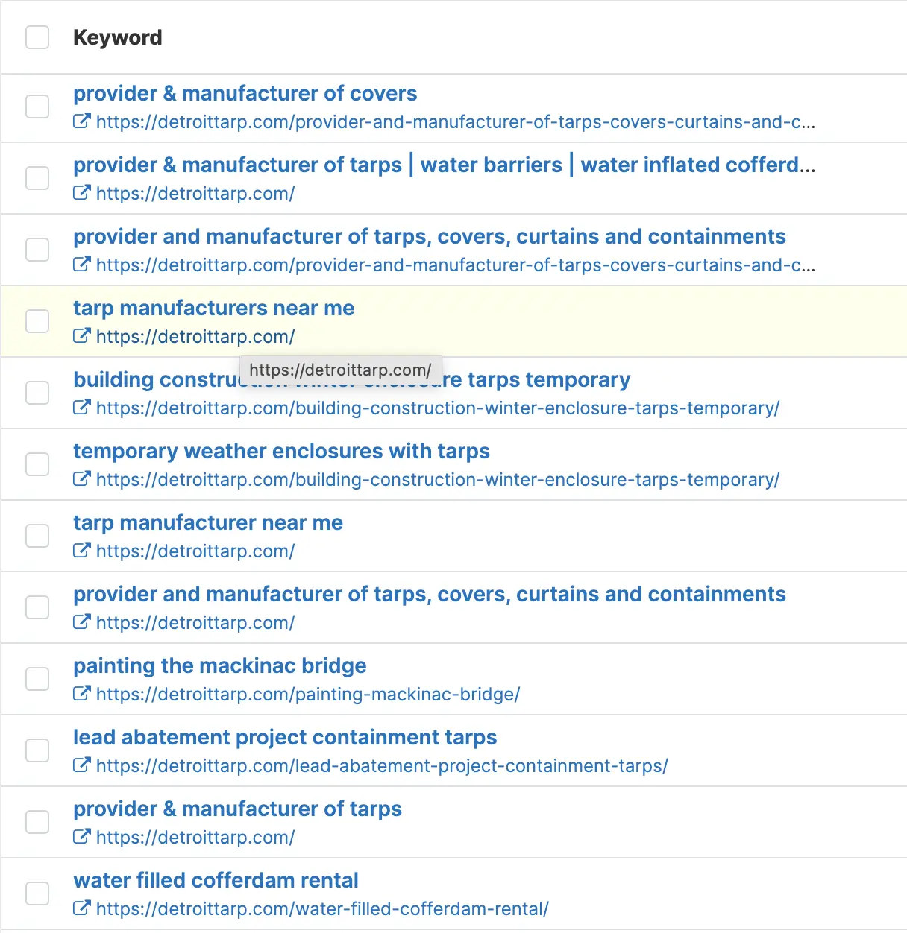This screenshot has height=933, width=907.
Task: Click the Keyword column header
Action: click(117, 37)
